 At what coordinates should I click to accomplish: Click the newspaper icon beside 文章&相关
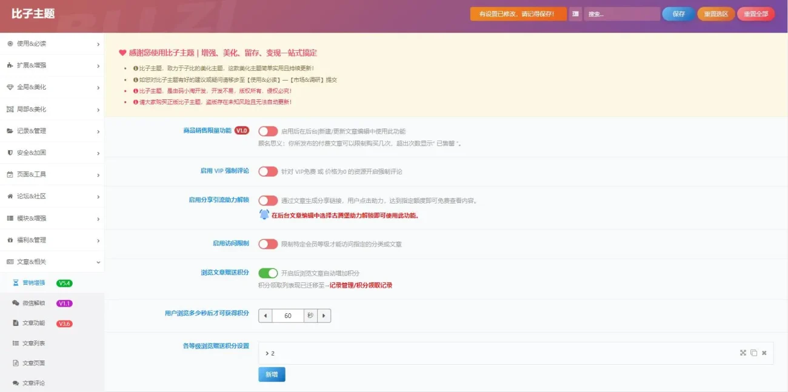click(x=10, y=262)
